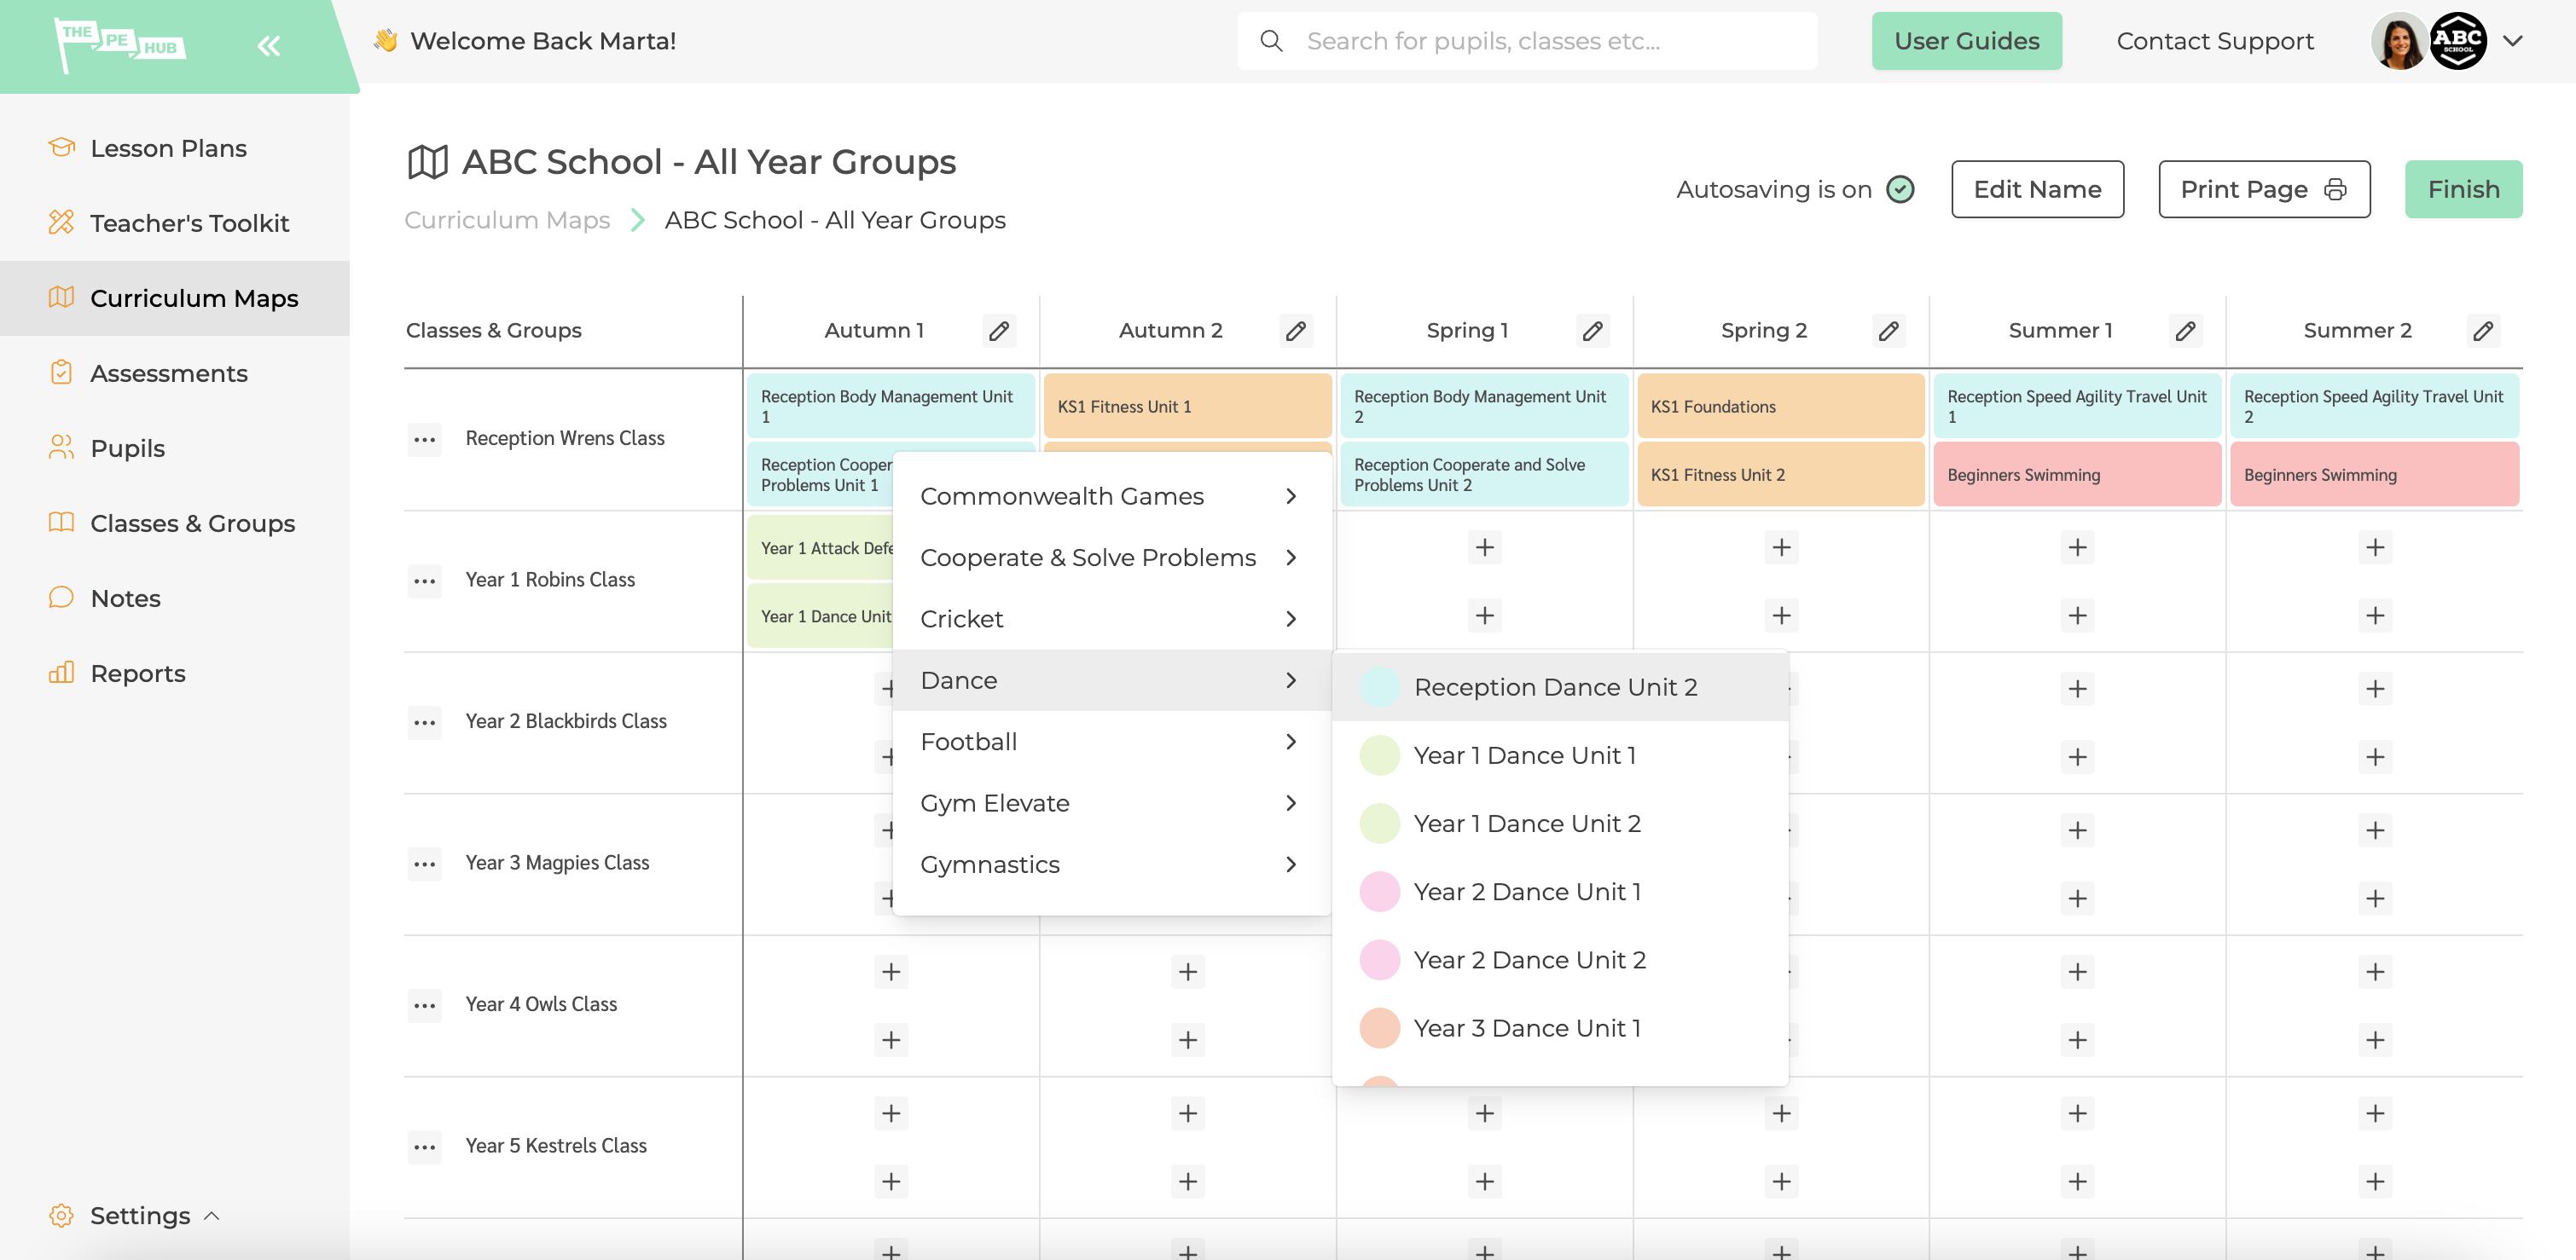Select Gymnastics from the unit menu

(x=990, y=864)
